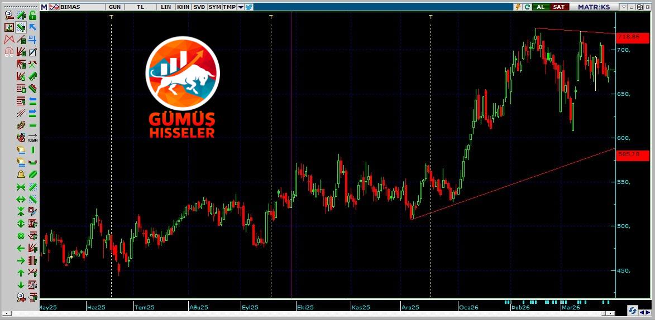
Task: Click the green vertical expand arrows icon
Action: (21, 224)
